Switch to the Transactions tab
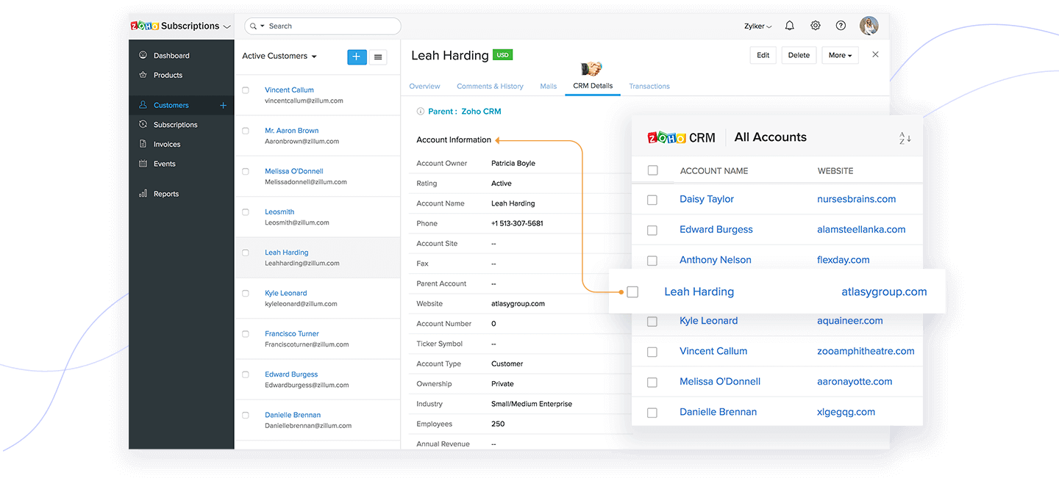The height and width of the screenshot is (478, 1059). [649, 86]
